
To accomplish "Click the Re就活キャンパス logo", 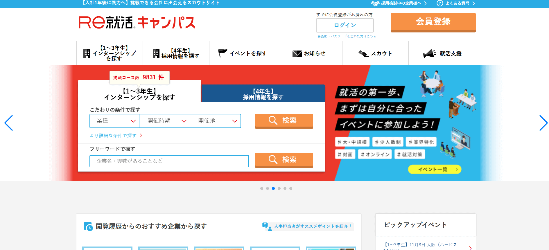I will [x=137, y=22].
